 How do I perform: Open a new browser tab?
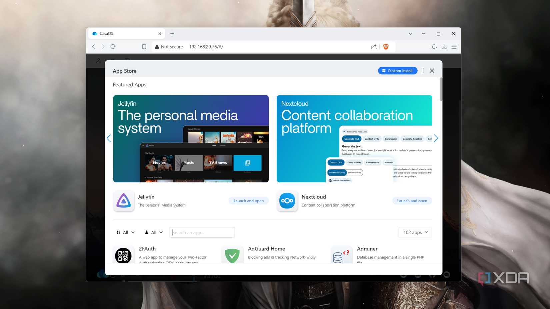(172, 34)
